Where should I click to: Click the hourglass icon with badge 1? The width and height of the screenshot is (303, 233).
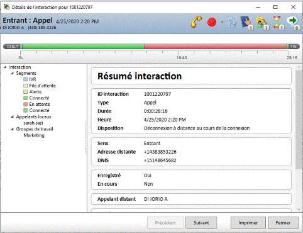tap(278, 23)
